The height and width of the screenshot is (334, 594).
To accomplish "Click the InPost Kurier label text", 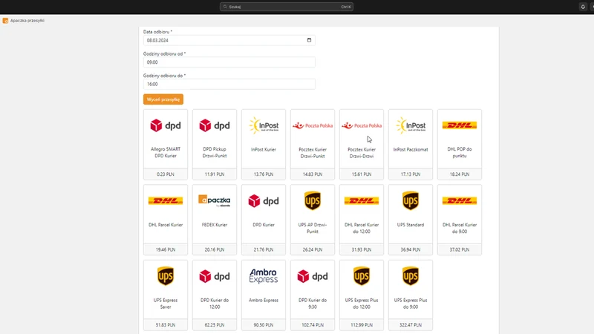I will (x=264, y=150).
